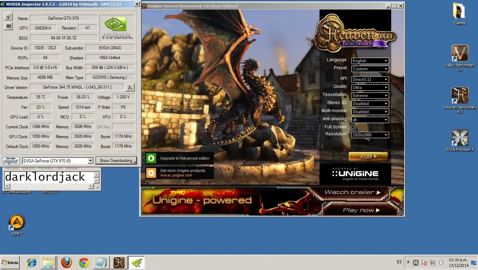Click Get more Unigine products
The image size is (478, 270).
[x=182, y=171]
